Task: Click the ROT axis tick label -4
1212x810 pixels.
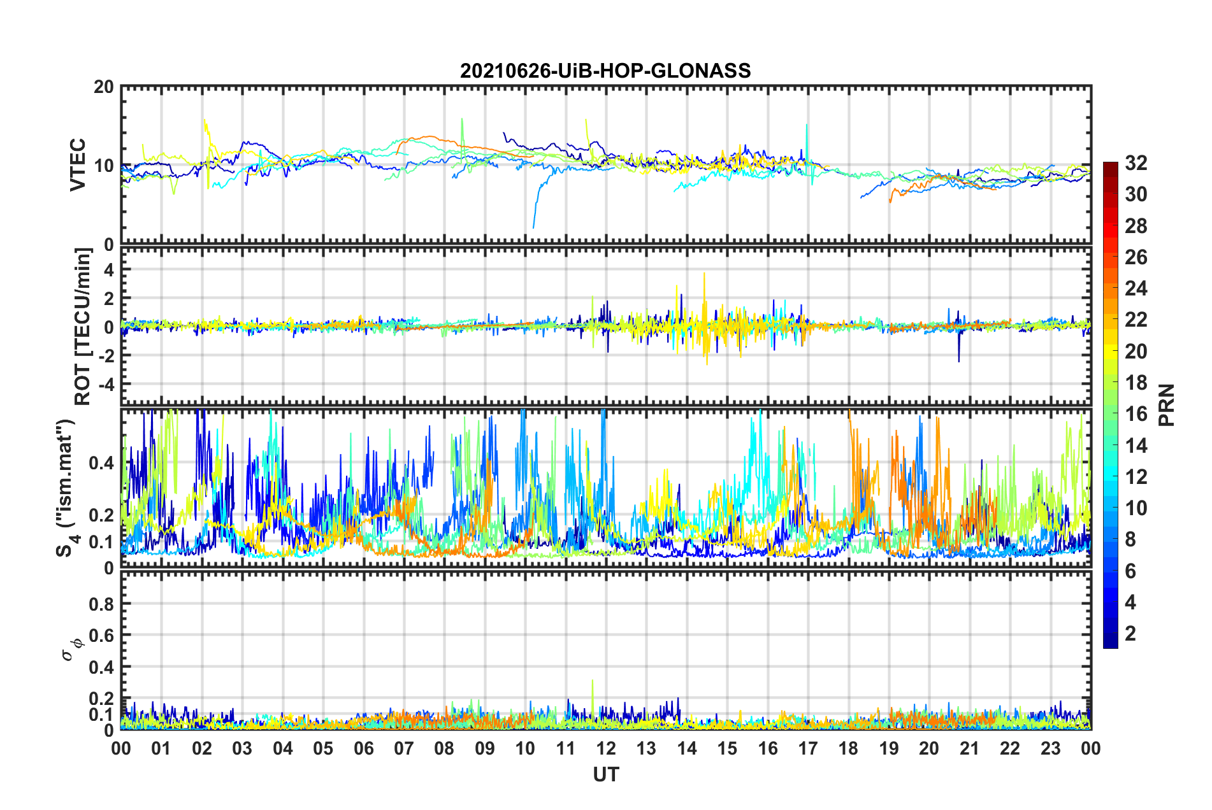Action: coord(106,385)
